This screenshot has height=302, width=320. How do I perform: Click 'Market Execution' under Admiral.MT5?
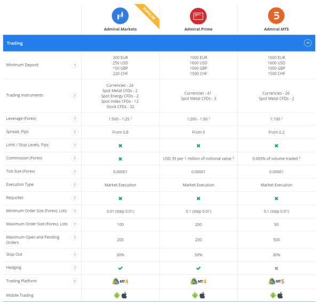pos(276,185)
